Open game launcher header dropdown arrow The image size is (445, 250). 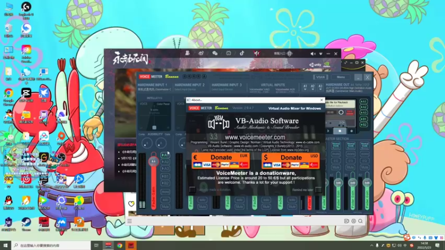321,53
